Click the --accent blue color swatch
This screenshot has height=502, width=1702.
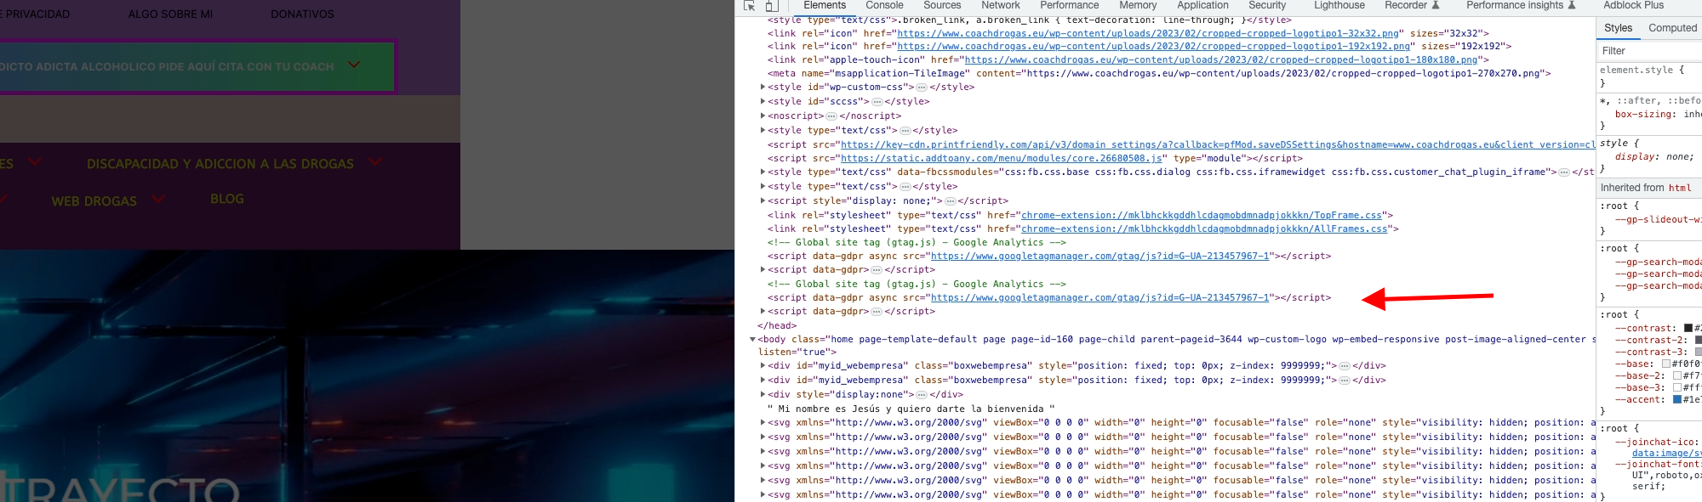tap(1677, 399)
